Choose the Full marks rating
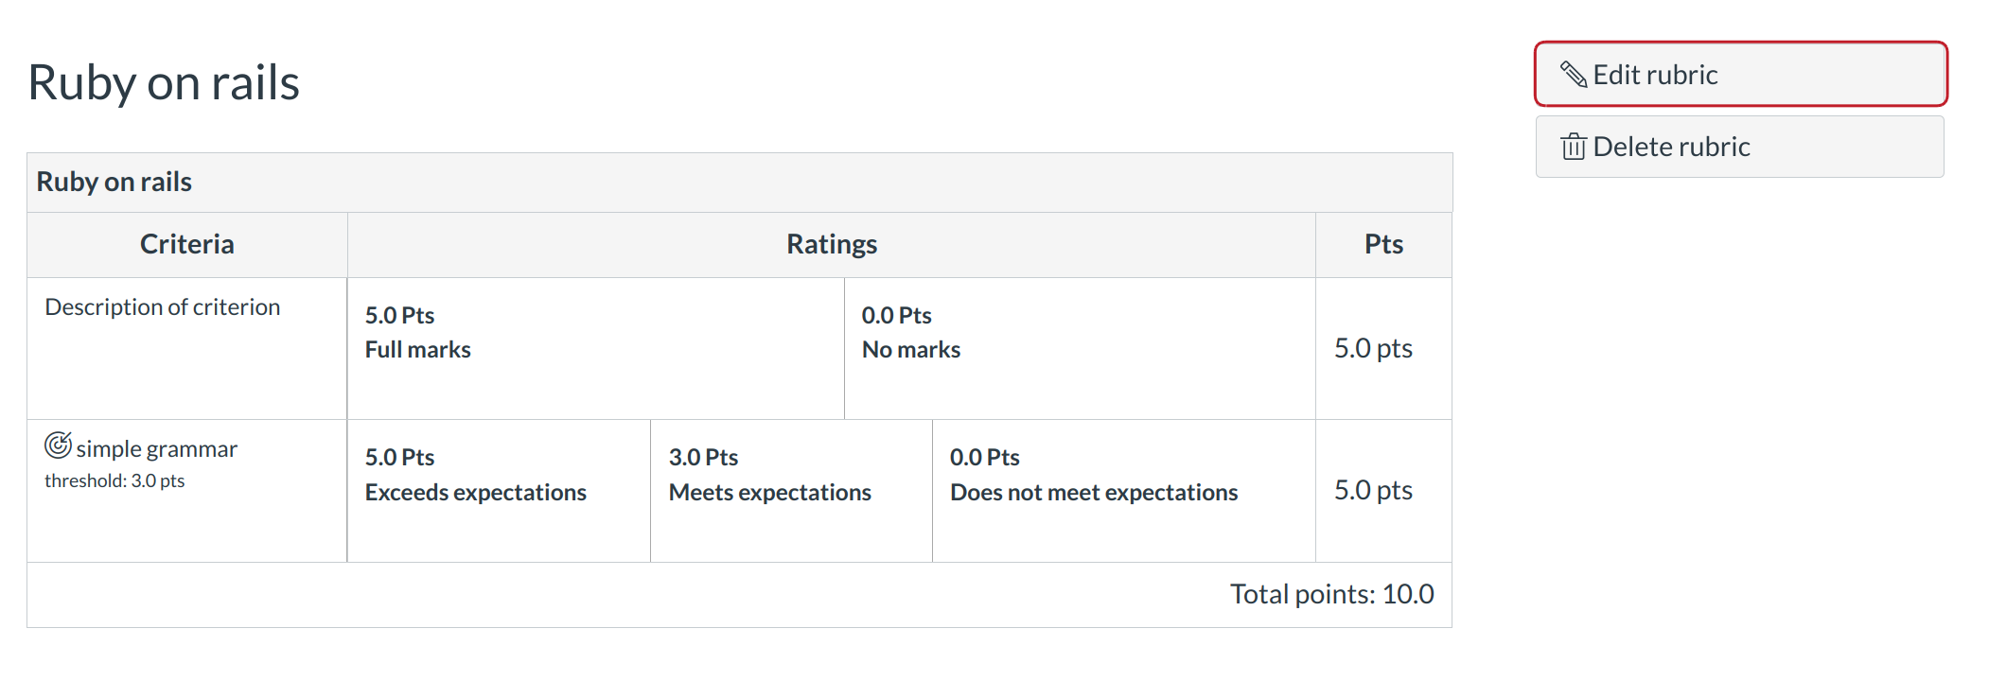Screen dimensions: 1989x681 [x=417, y=349]
